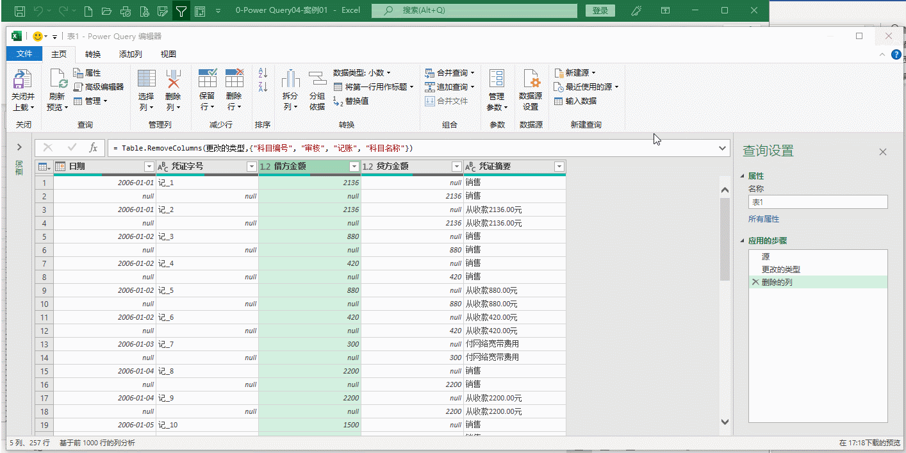The image size is (906, 453).
Task: Click the Refresh Preview icon
Action: (x=58, y=79)
